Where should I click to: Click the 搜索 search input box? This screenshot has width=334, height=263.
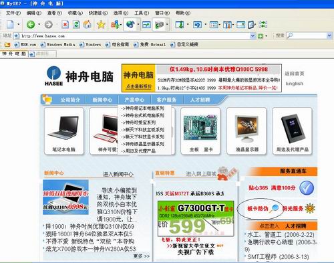[309, 35]
